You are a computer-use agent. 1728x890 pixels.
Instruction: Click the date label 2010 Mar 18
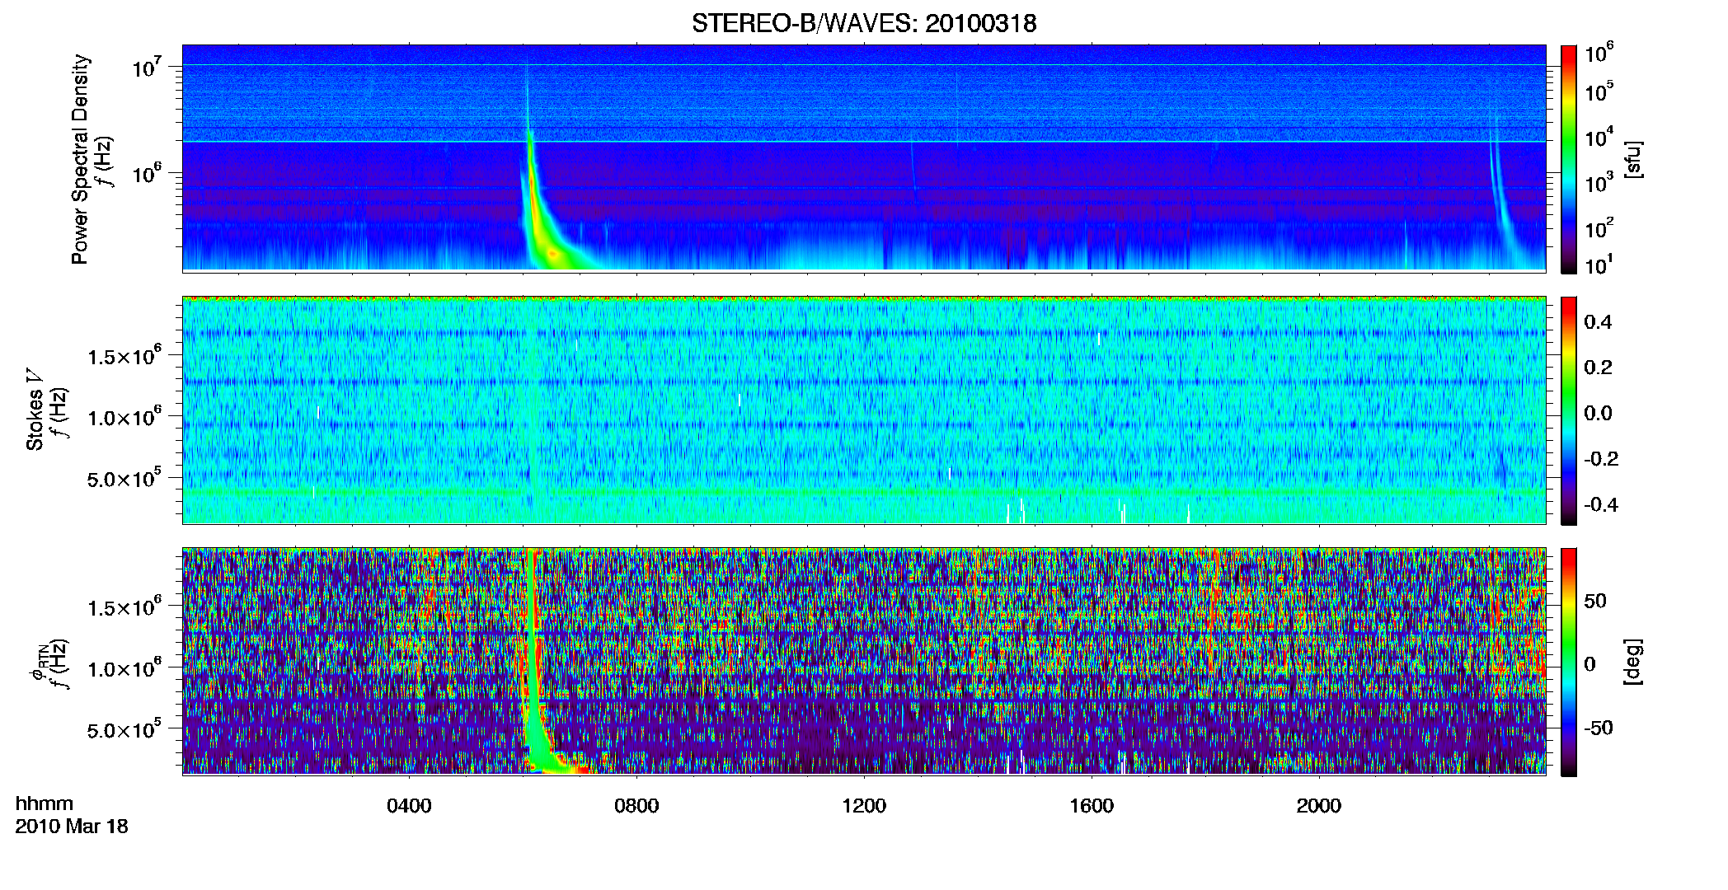click(x=72, y=826)
